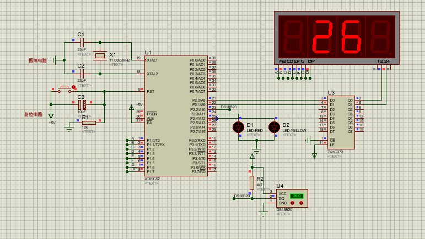
Task: Select the U1 AT89C52 microcontroller body
Action: click(176, 116)
